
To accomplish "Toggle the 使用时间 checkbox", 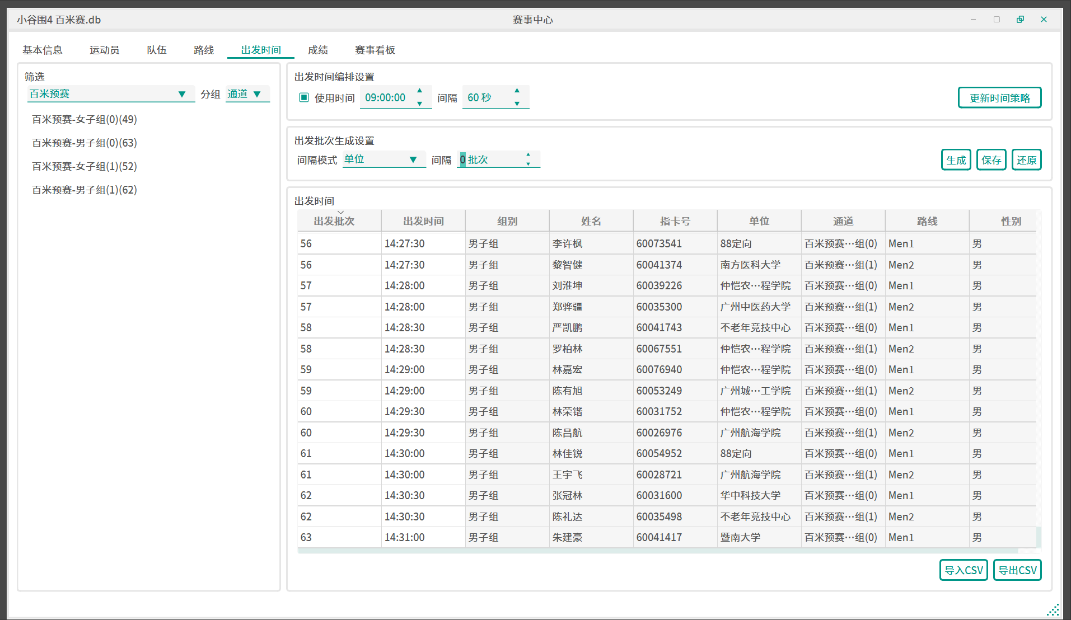I will coord(304,97).
